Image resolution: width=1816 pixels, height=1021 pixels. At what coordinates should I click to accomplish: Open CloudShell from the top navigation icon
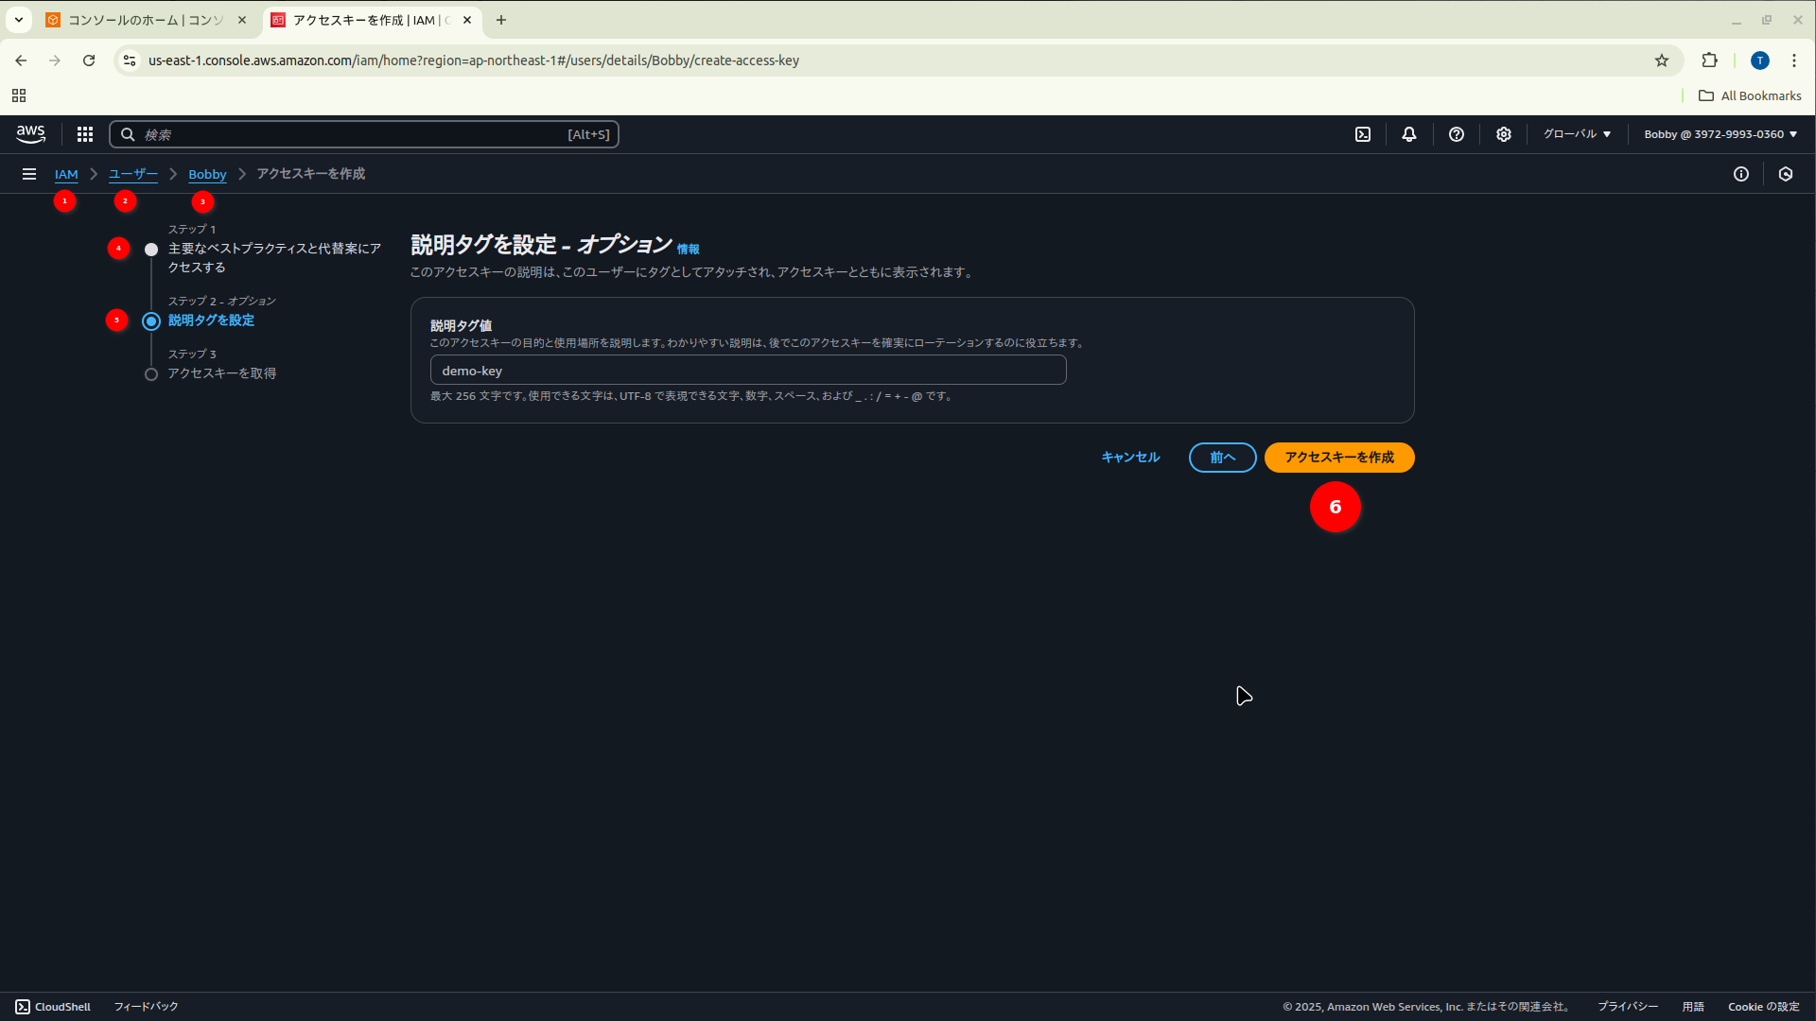click(1363, 134)
